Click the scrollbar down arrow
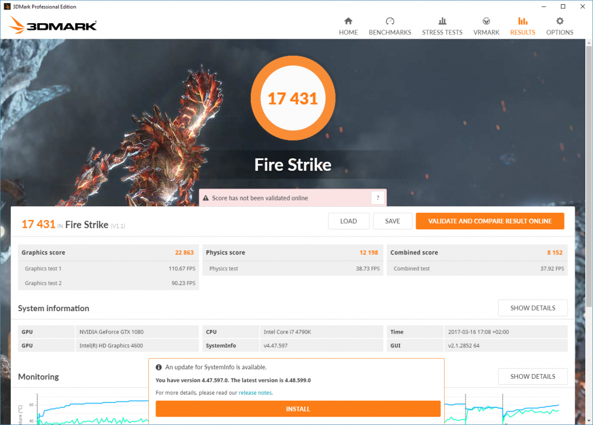Viewport: 593px width, 425px height. [589, 421]
